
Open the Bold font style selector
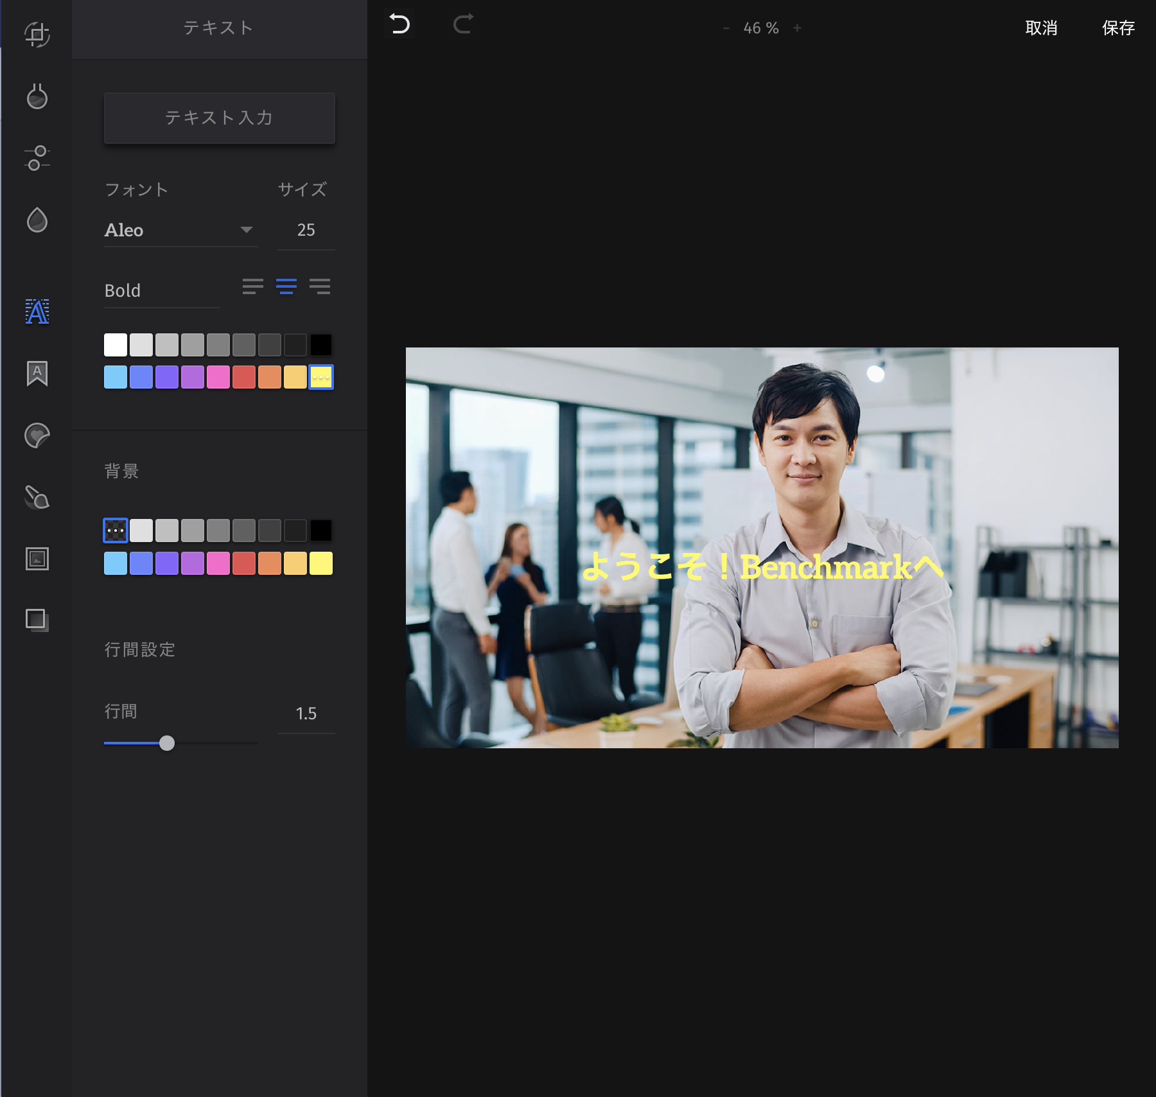coord(161,291)
